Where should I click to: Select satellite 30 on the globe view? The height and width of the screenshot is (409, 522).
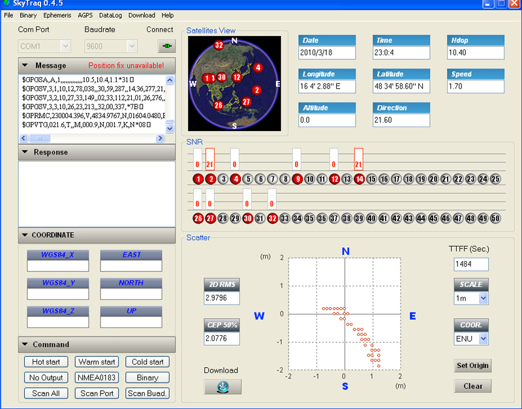coord(222,77)
